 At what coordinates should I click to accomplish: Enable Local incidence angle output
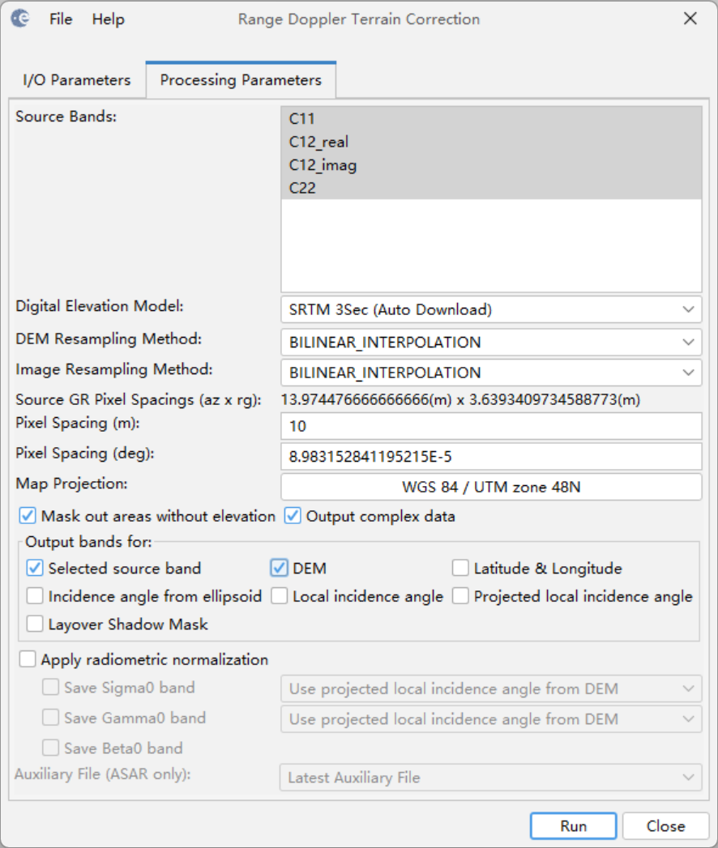point(280,596)
